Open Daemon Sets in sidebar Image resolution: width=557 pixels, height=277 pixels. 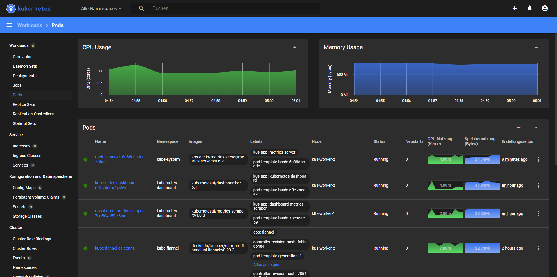[25, 66]
